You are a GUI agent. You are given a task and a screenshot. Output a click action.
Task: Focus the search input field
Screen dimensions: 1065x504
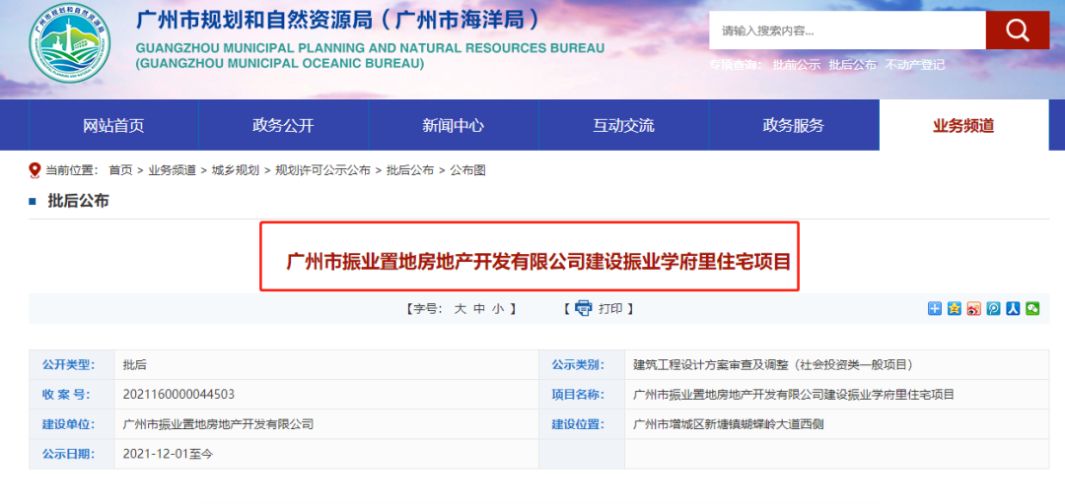[846, 31]
